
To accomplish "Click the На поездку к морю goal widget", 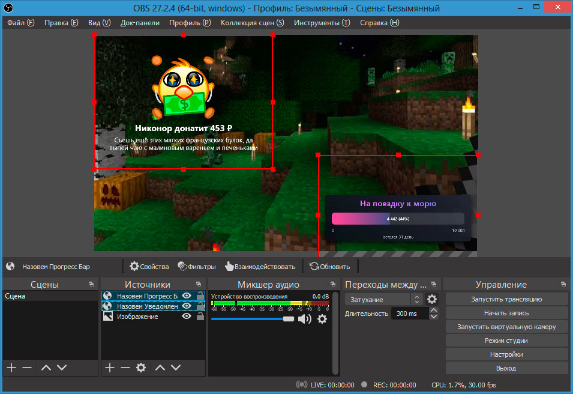I will tap(398, 219).
